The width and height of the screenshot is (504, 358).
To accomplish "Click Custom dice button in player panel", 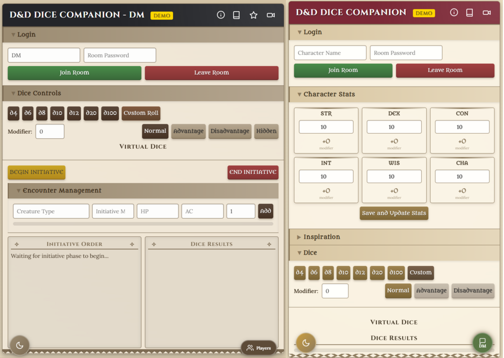I will [x=420, y=273].
